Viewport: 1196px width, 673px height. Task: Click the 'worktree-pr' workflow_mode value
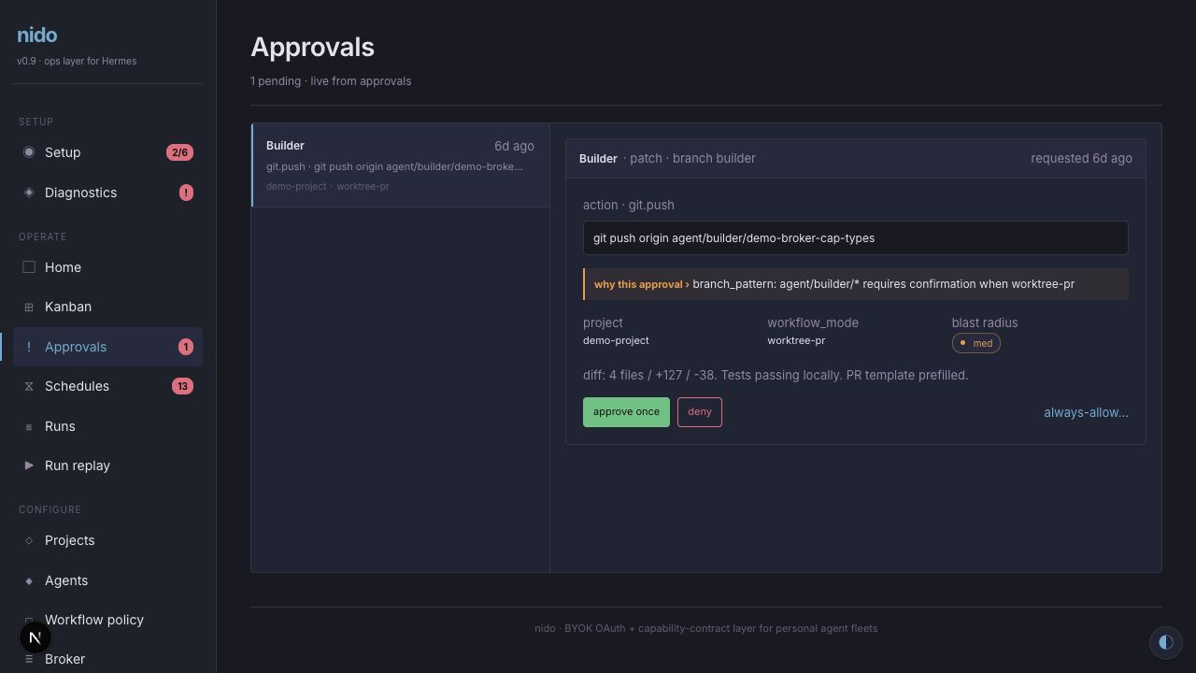click(x=796, y=340)
